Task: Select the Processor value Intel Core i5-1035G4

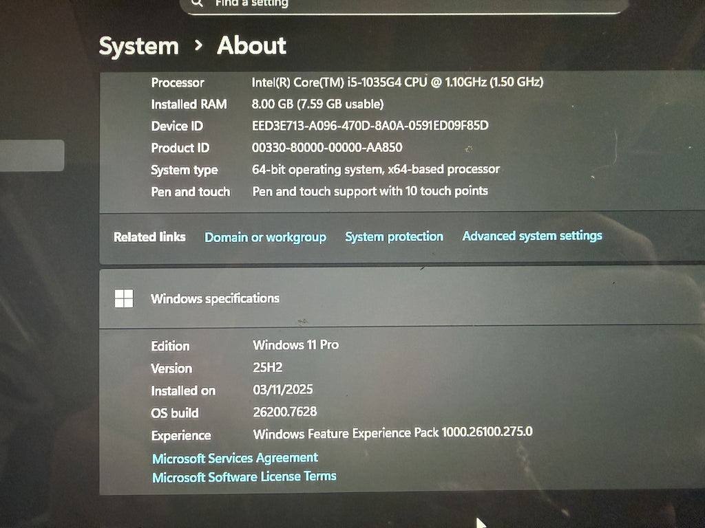Action: [x=397, y=82]
